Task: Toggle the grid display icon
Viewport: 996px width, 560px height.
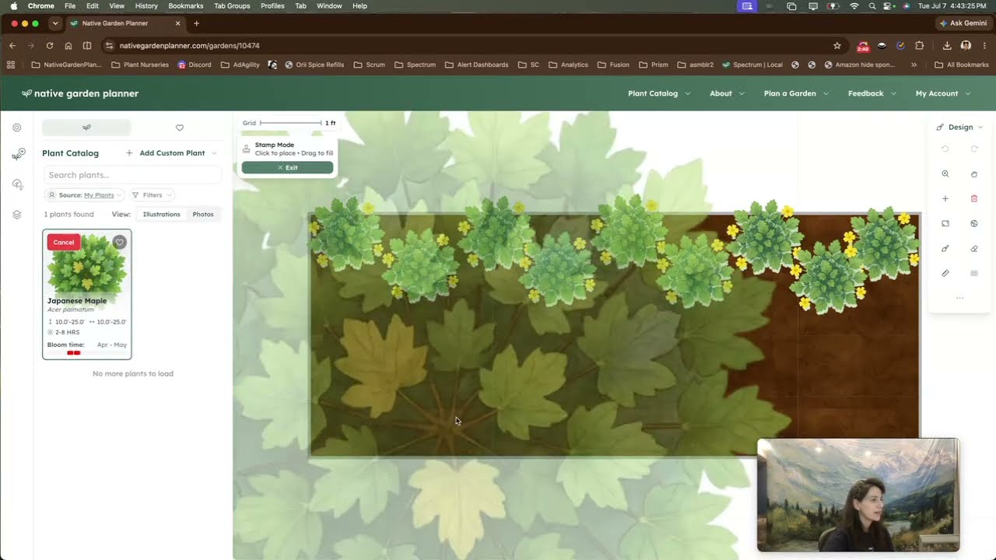Action: [x=974, y=274]
